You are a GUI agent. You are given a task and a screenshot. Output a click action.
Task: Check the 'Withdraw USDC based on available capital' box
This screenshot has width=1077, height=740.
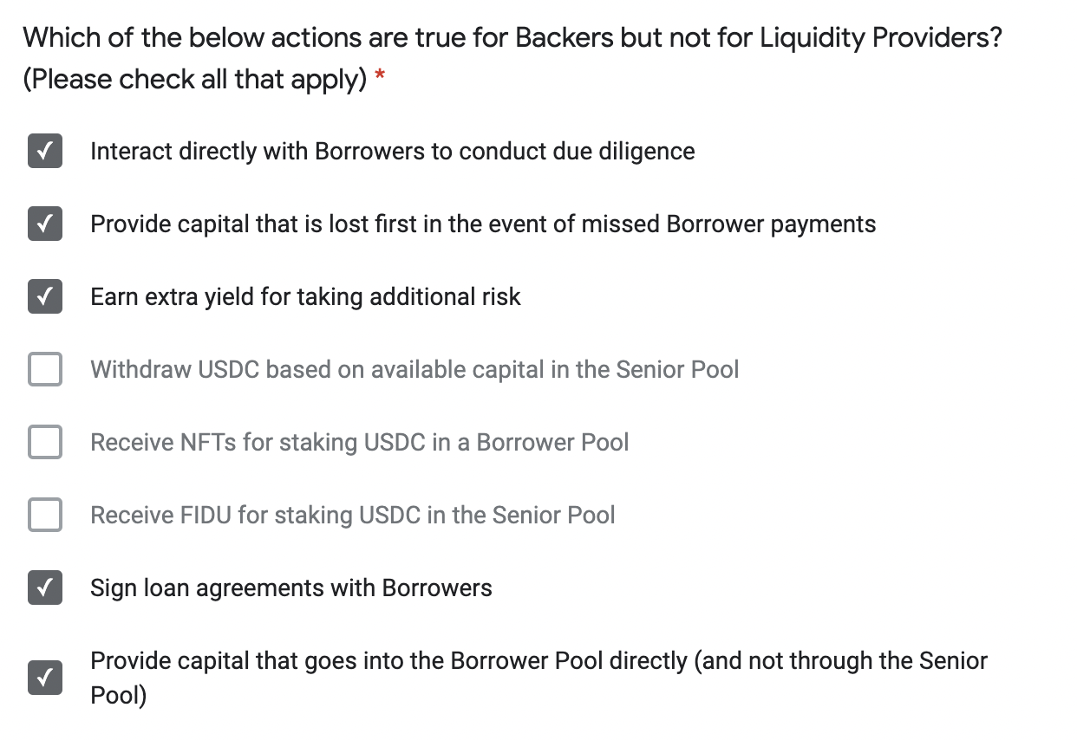click(45, 370)
